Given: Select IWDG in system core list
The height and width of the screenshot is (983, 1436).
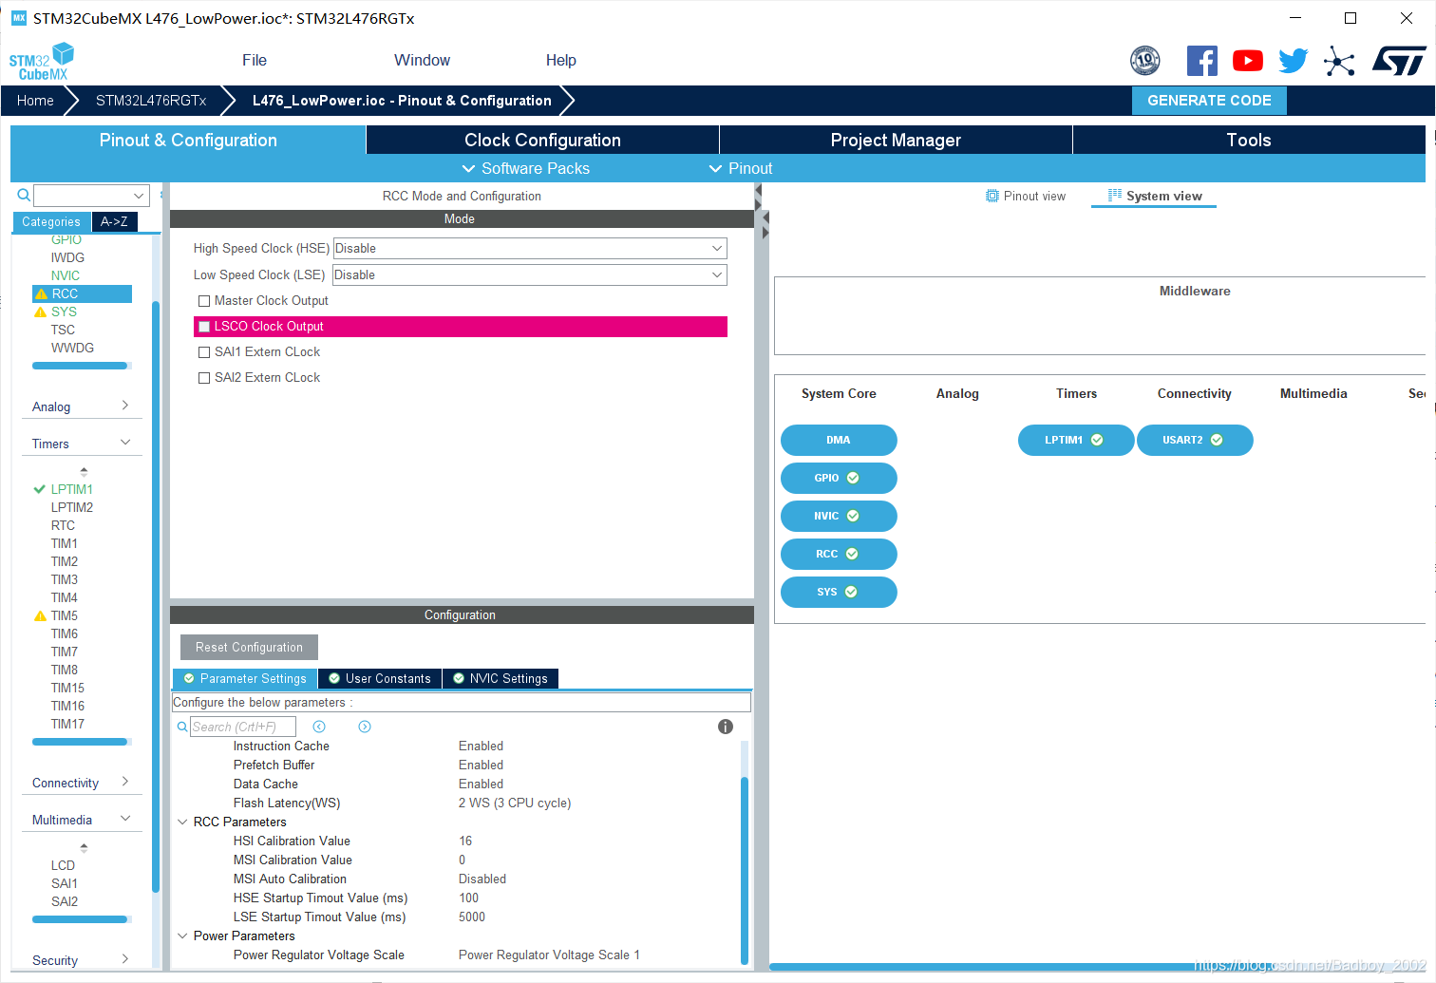Looking at the screenshot, I should click(67, 257).
